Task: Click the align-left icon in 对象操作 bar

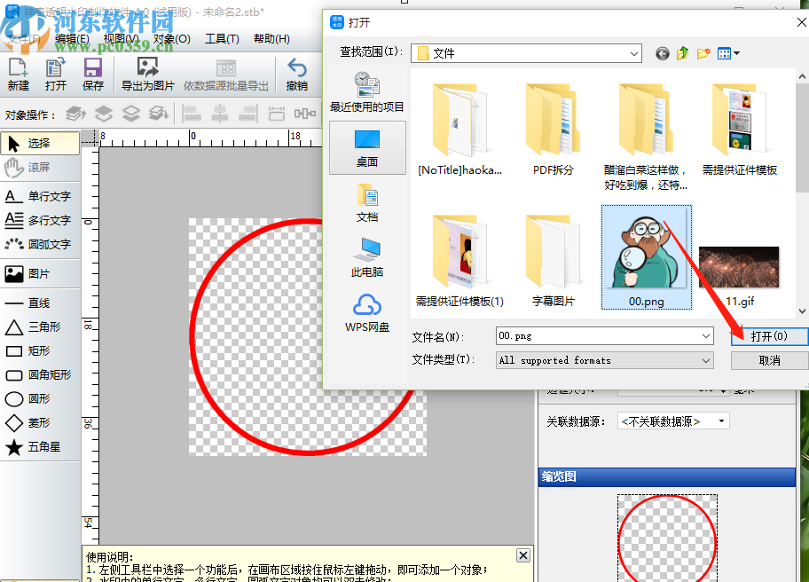Action: click(192, 114)
